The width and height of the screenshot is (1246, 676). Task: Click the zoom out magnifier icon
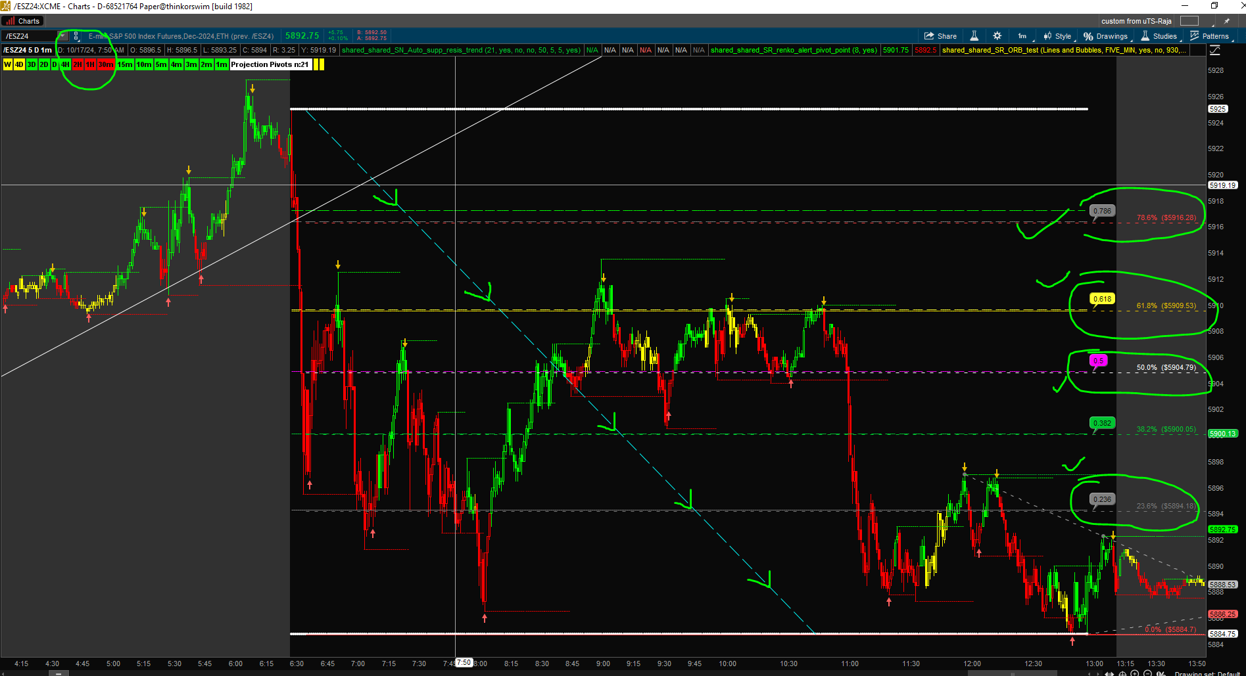[1147, 673]
